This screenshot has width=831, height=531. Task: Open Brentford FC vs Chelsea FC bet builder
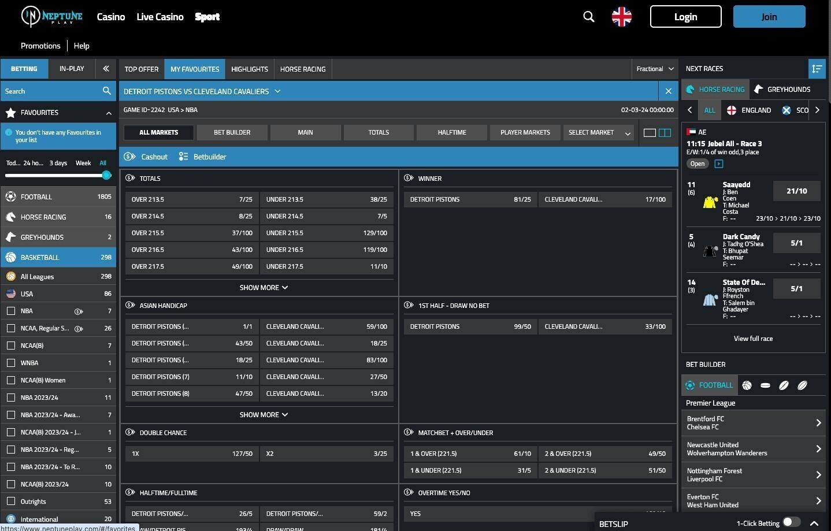coord(754,423)
